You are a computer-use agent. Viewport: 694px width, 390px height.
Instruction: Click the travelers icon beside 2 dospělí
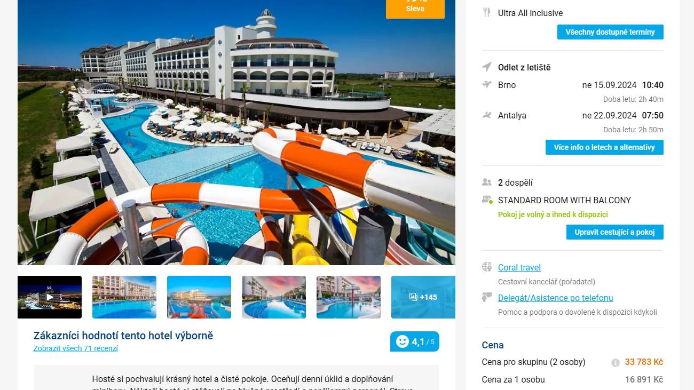[486, 182]
